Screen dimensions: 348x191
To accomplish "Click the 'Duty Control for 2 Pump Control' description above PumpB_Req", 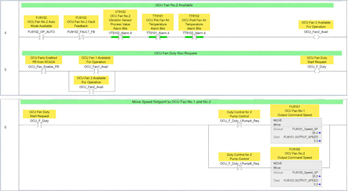I will point(240,157).
